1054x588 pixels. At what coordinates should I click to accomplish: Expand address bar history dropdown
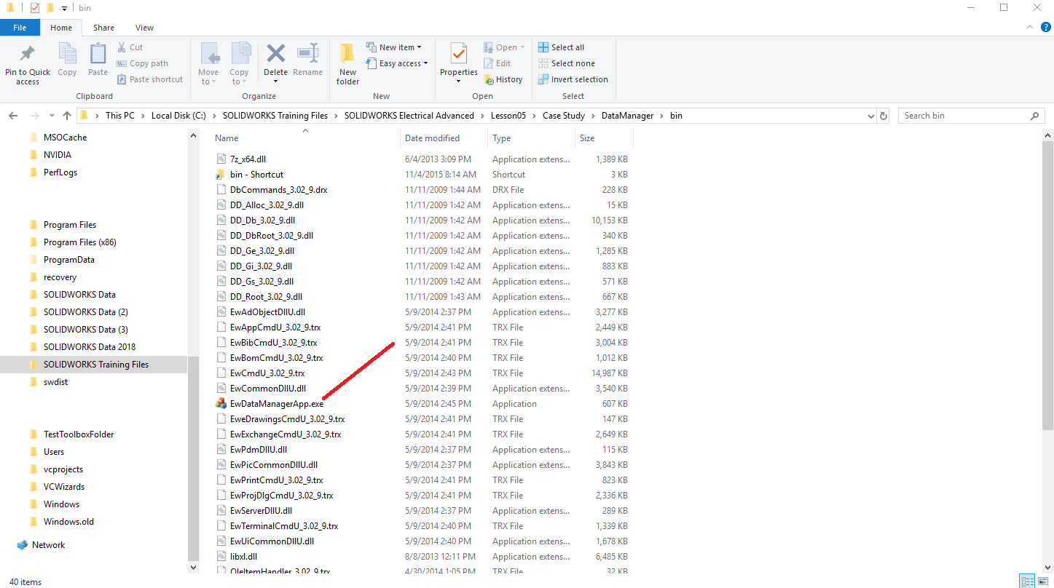tap(871, 116)
